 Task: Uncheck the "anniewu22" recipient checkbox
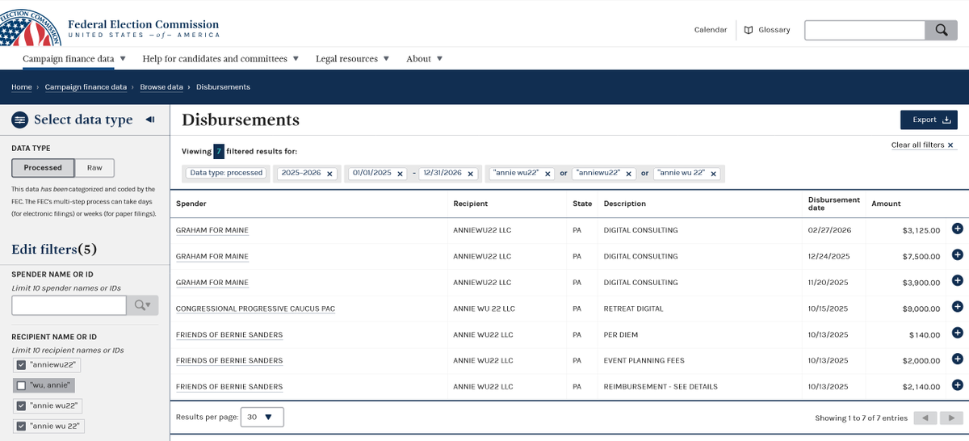(21, 365)
